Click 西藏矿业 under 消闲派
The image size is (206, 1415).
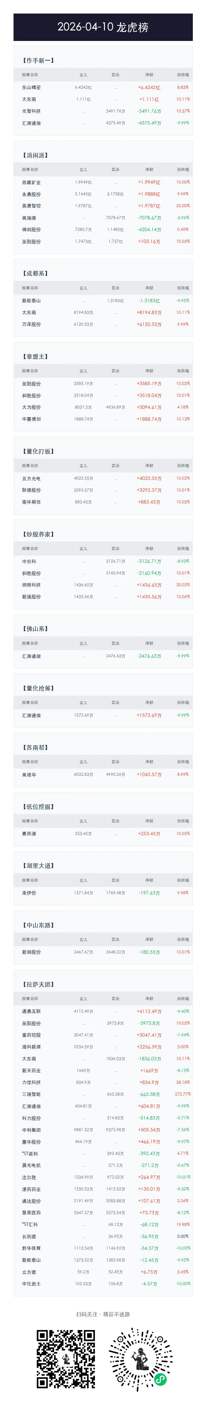coord(31,182)
